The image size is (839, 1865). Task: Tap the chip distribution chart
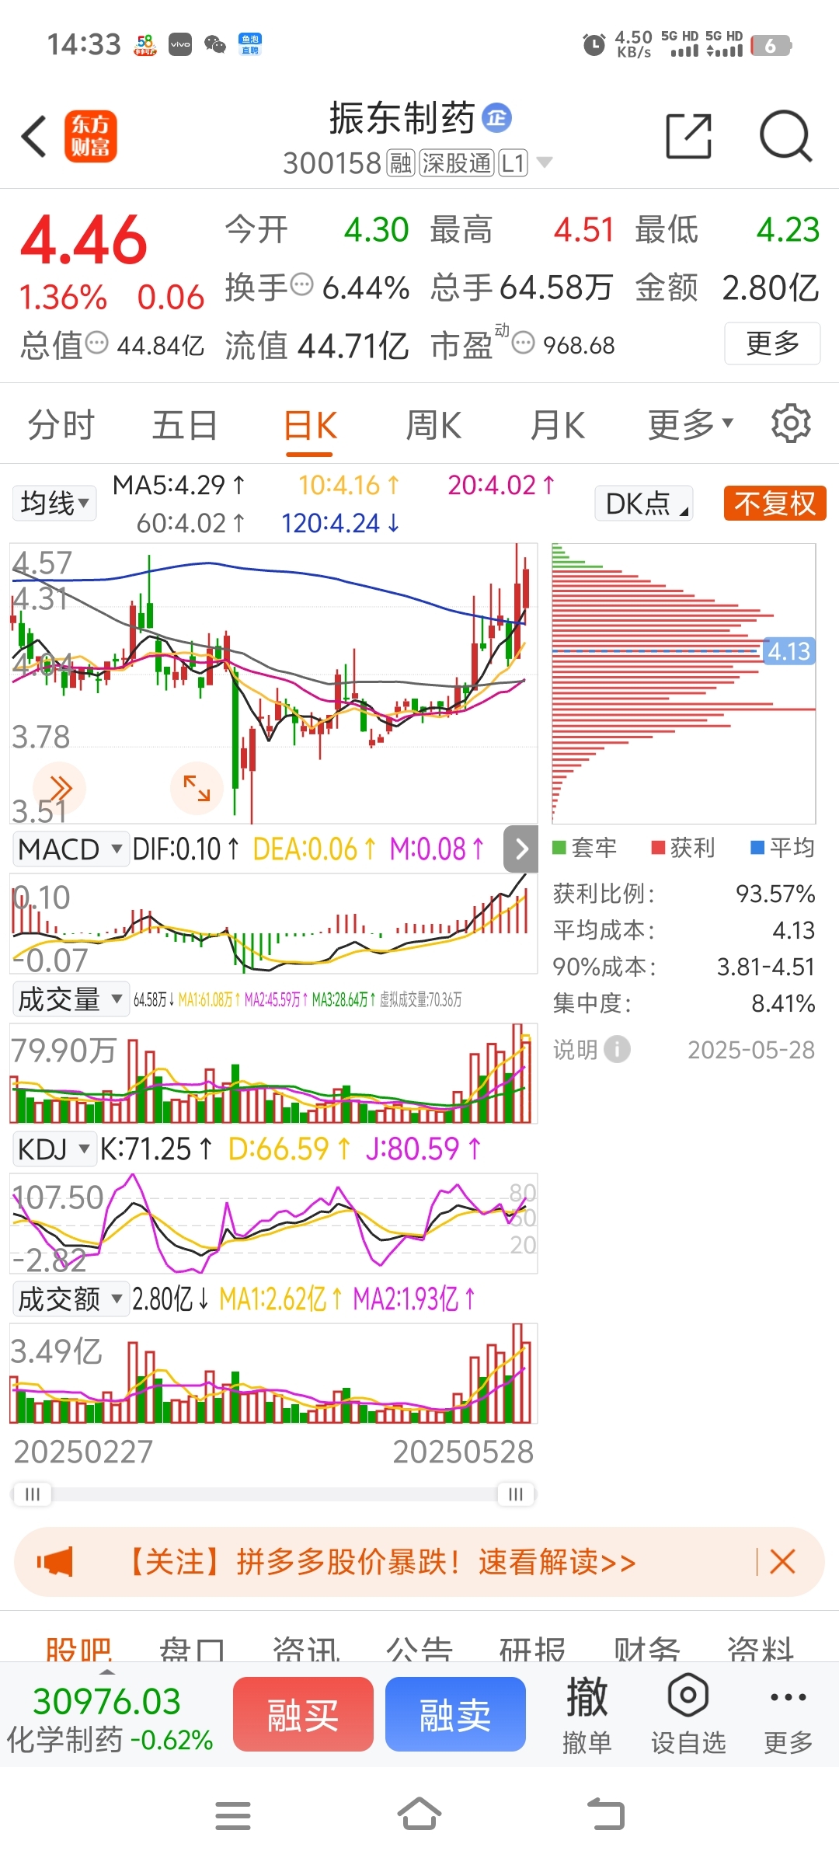(x=684, y=683)
